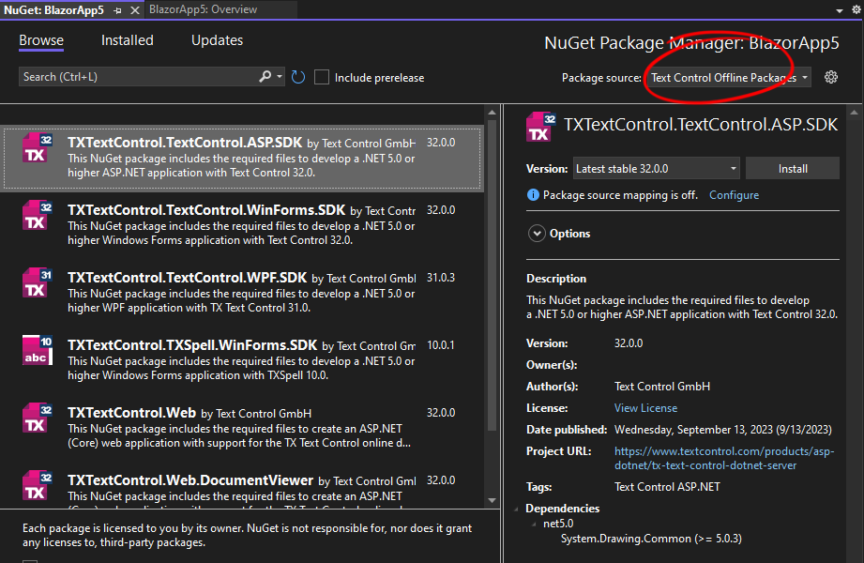Click the info icon beside package source mapping

(x=533, y=194)
